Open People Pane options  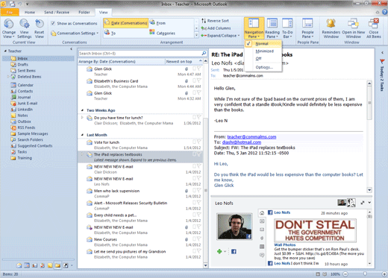pos(307,28)
